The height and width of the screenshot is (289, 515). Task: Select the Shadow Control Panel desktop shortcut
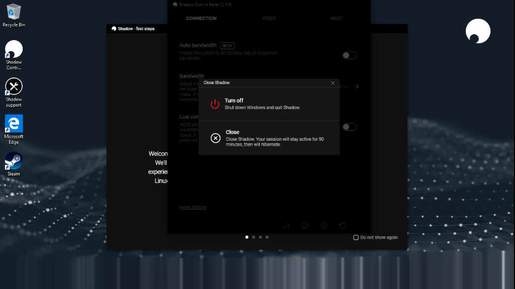(14, 55)
